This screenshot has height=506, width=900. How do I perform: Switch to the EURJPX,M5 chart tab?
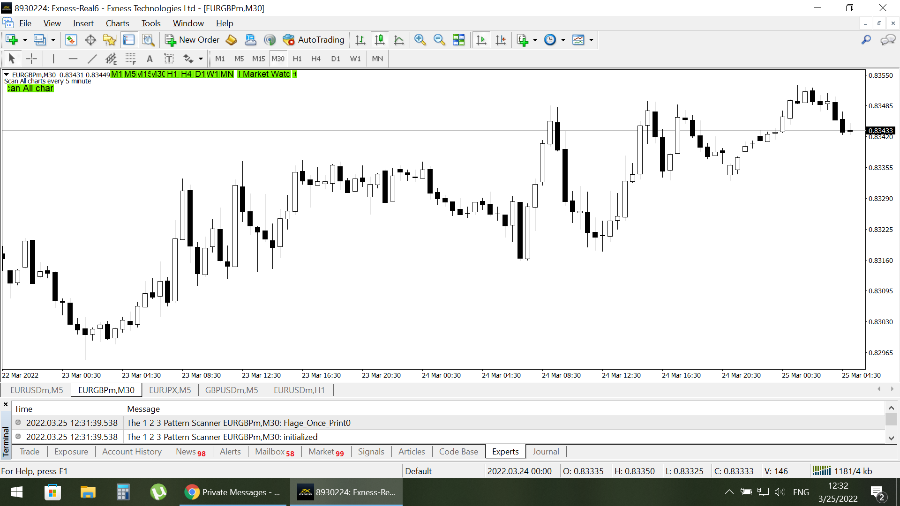(170, 390)
